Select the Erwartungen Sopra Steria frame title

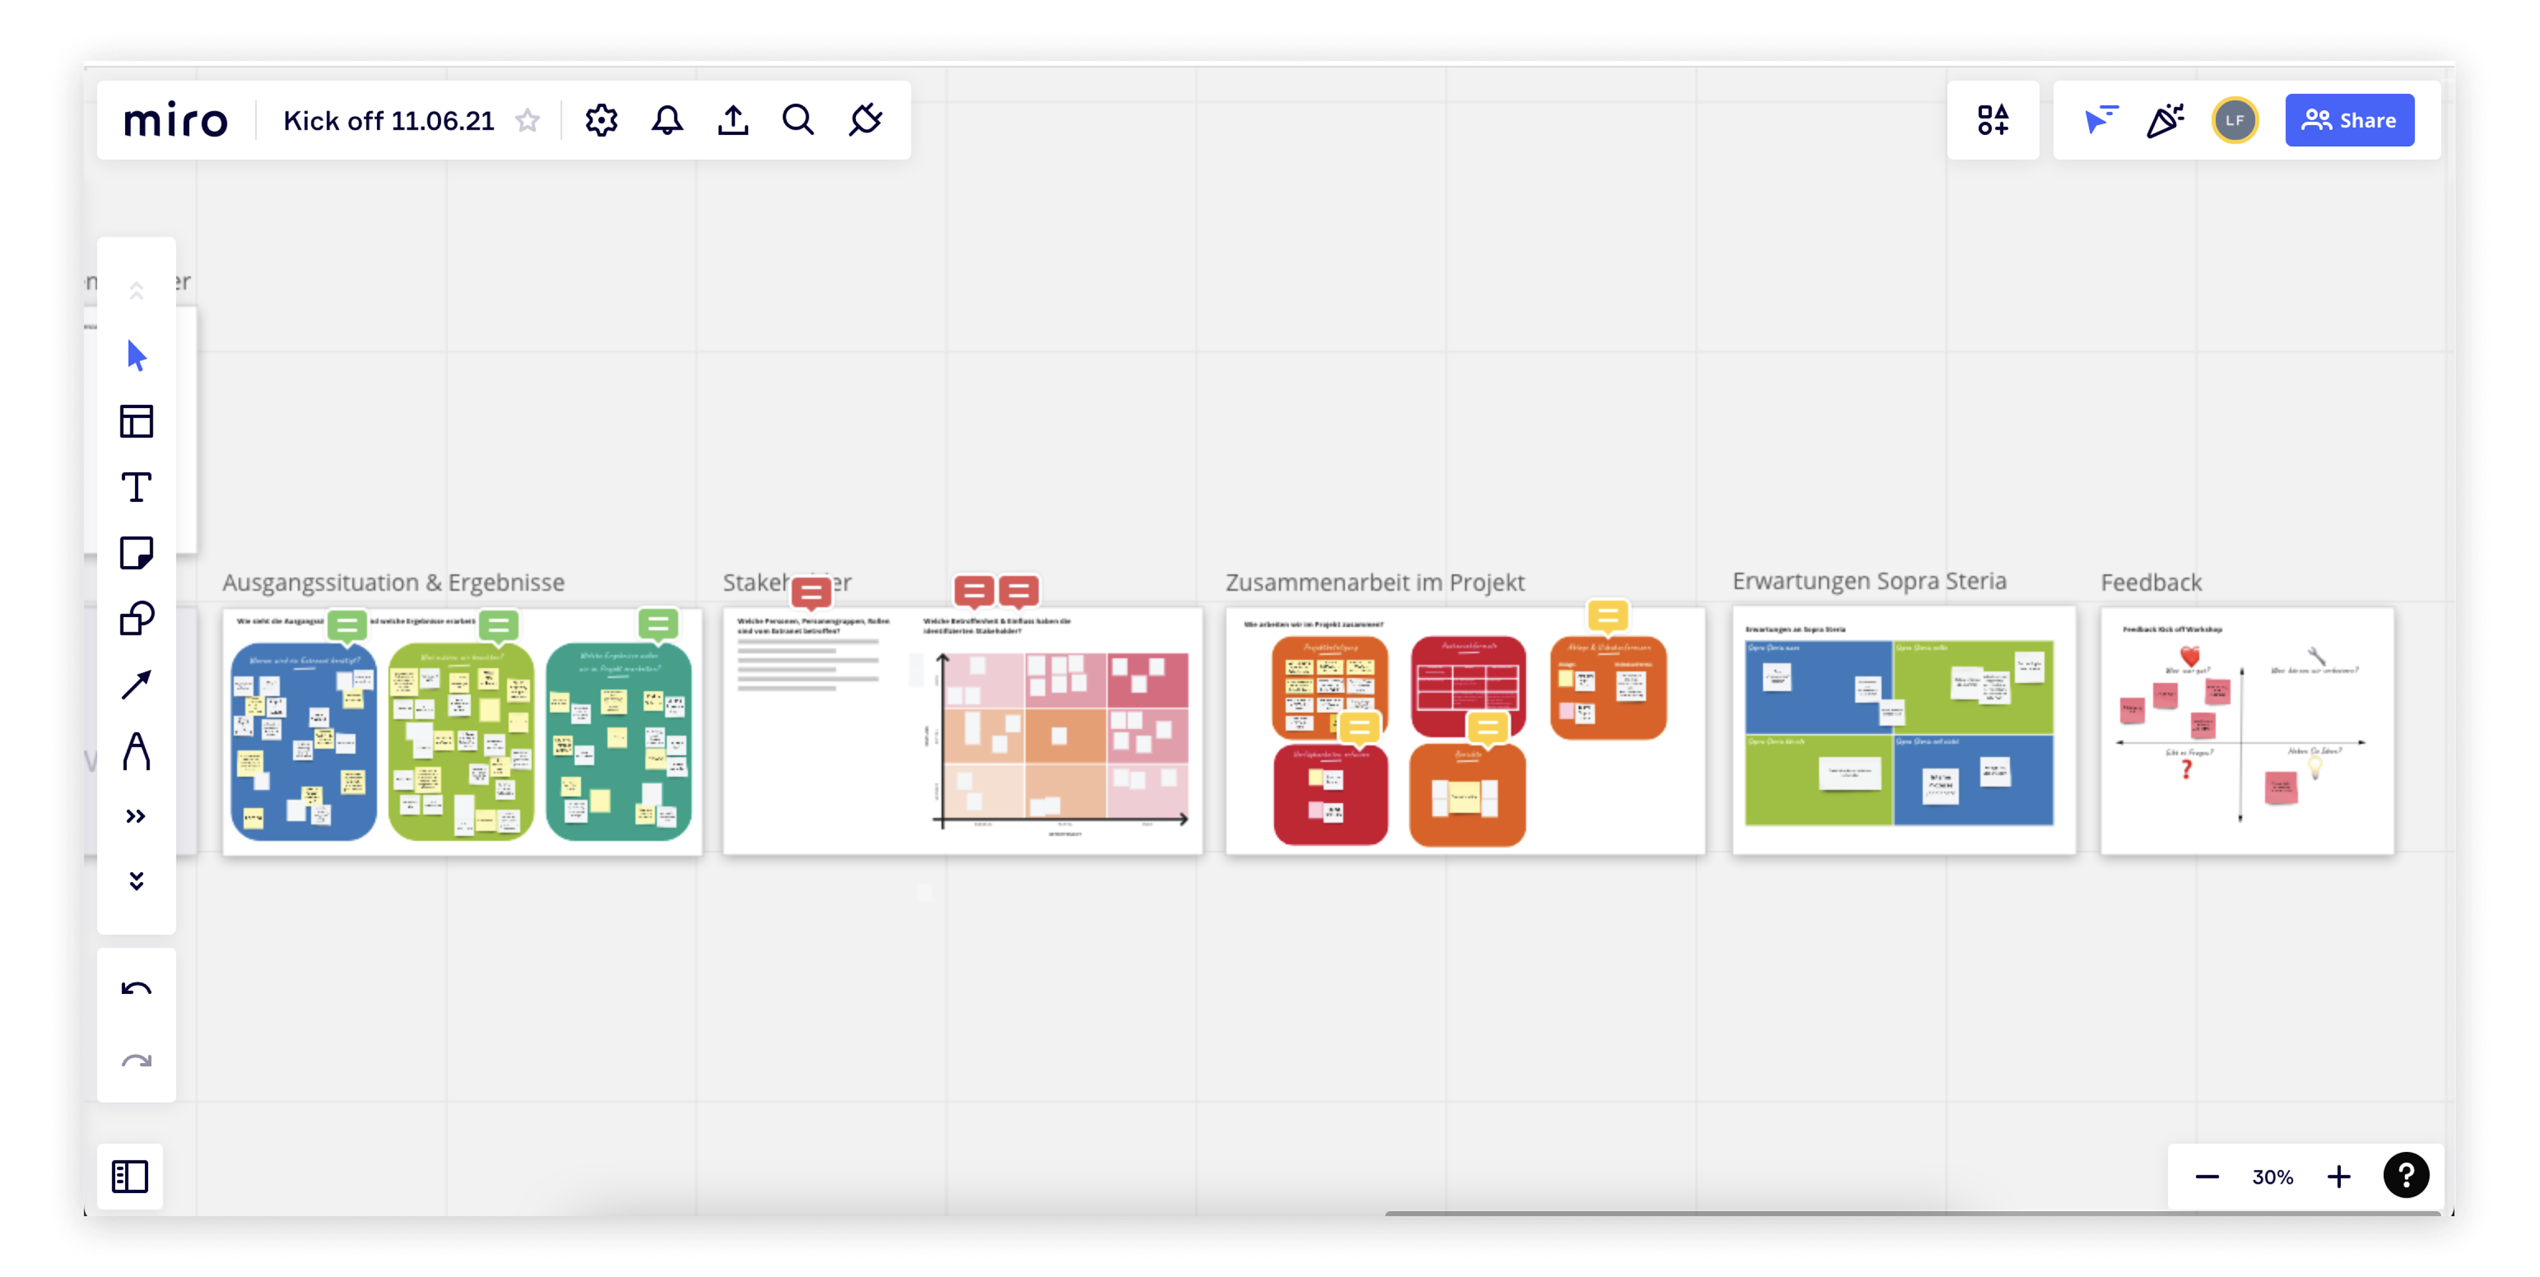(1869, 581)
